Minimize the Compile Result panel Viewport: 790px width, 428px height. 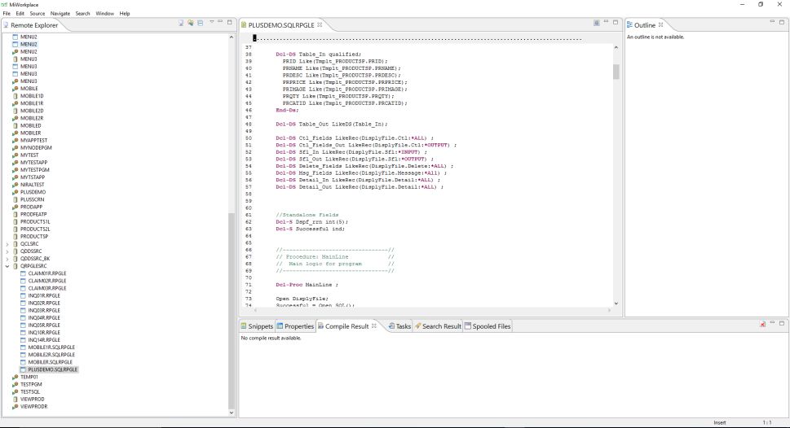point(772,323)
